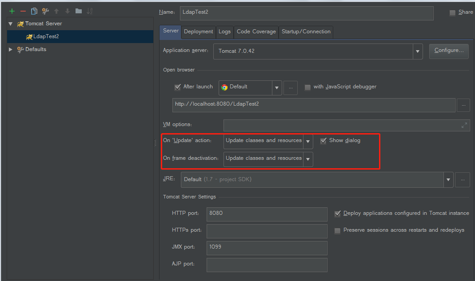
Task: Click the HTTP port field
Action: click(x=267, y=214)
